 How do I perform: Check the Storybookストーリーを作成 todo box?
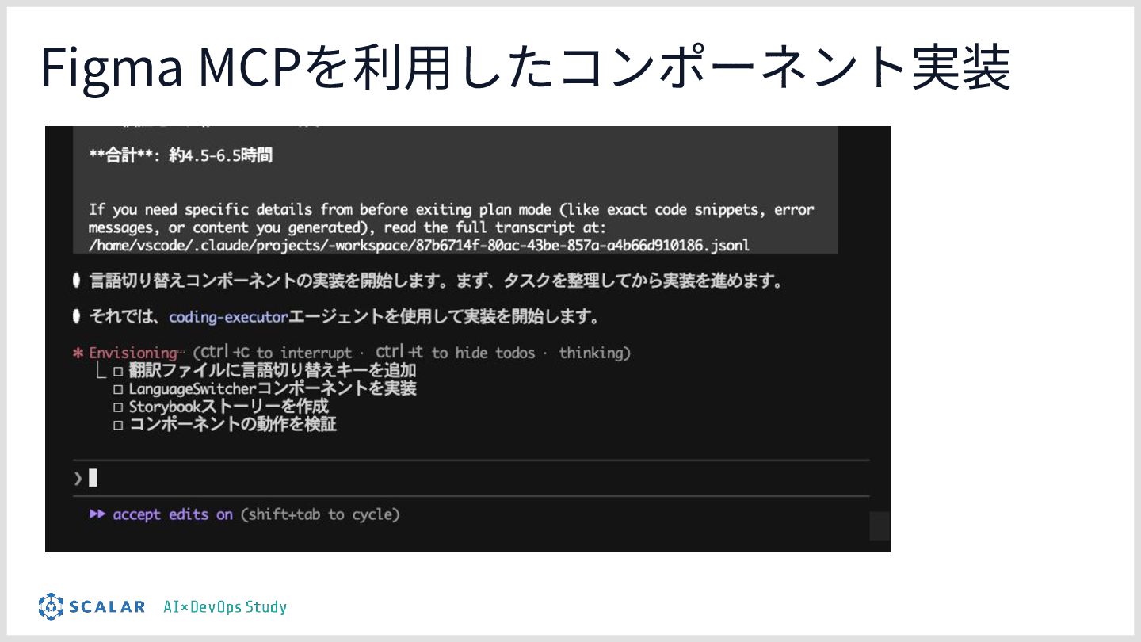click(x=118, y=407)
